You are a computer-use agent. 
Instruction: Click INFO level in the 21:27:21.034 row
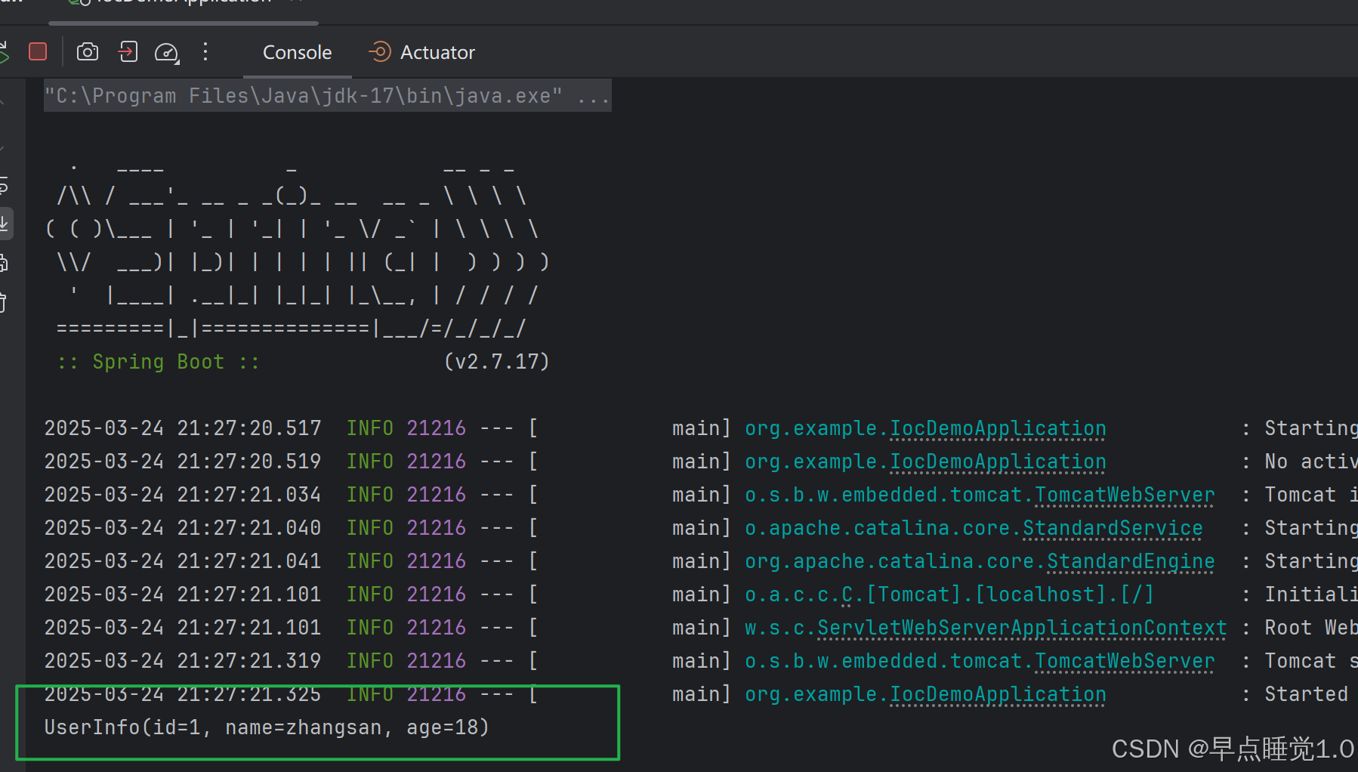pyautogui.click(x=370, y=495)
